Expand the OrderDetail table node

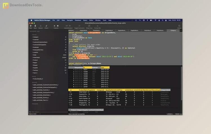(x=32, y=58)
